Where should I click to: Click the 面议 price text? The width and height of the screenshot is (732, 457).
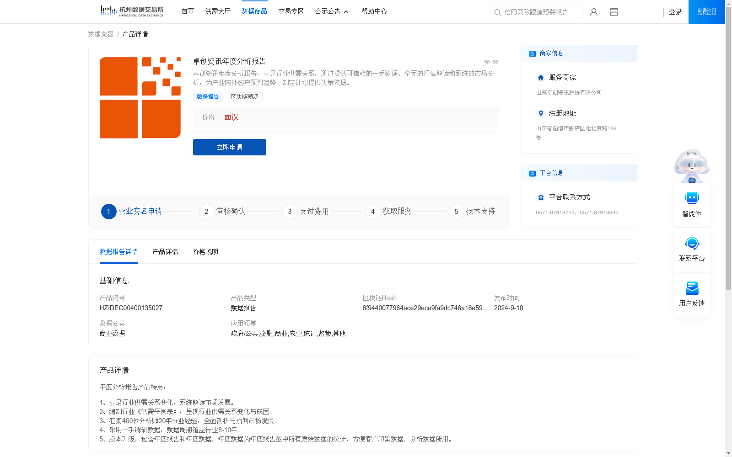point(231,117)
